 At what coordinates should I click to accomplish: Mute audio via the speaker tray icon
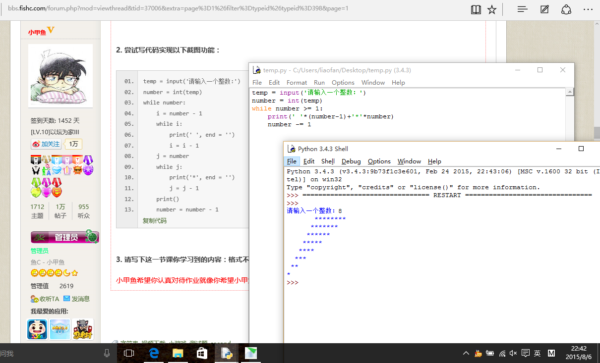(x=513, y=353)
